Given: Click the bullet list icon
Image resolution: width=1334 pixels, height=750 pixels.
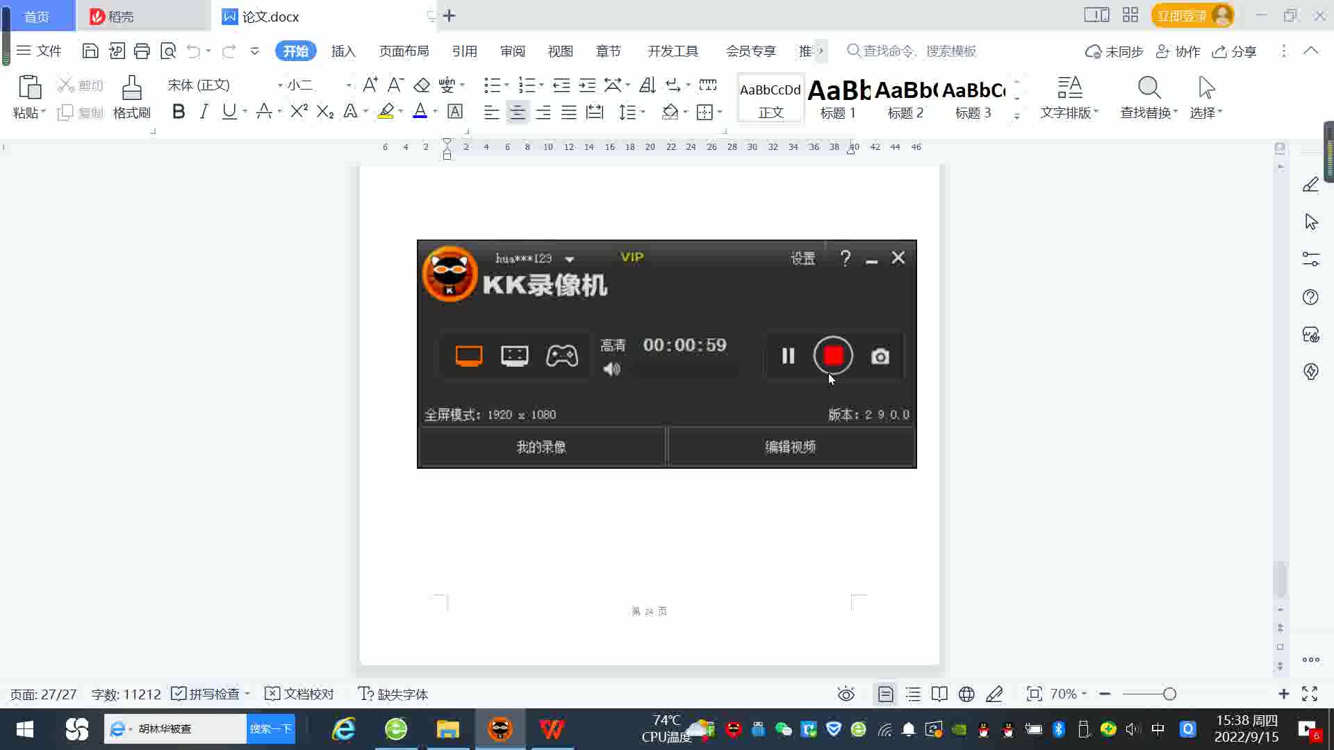Looking at the screenshot, I should click(x=492, y=85).
